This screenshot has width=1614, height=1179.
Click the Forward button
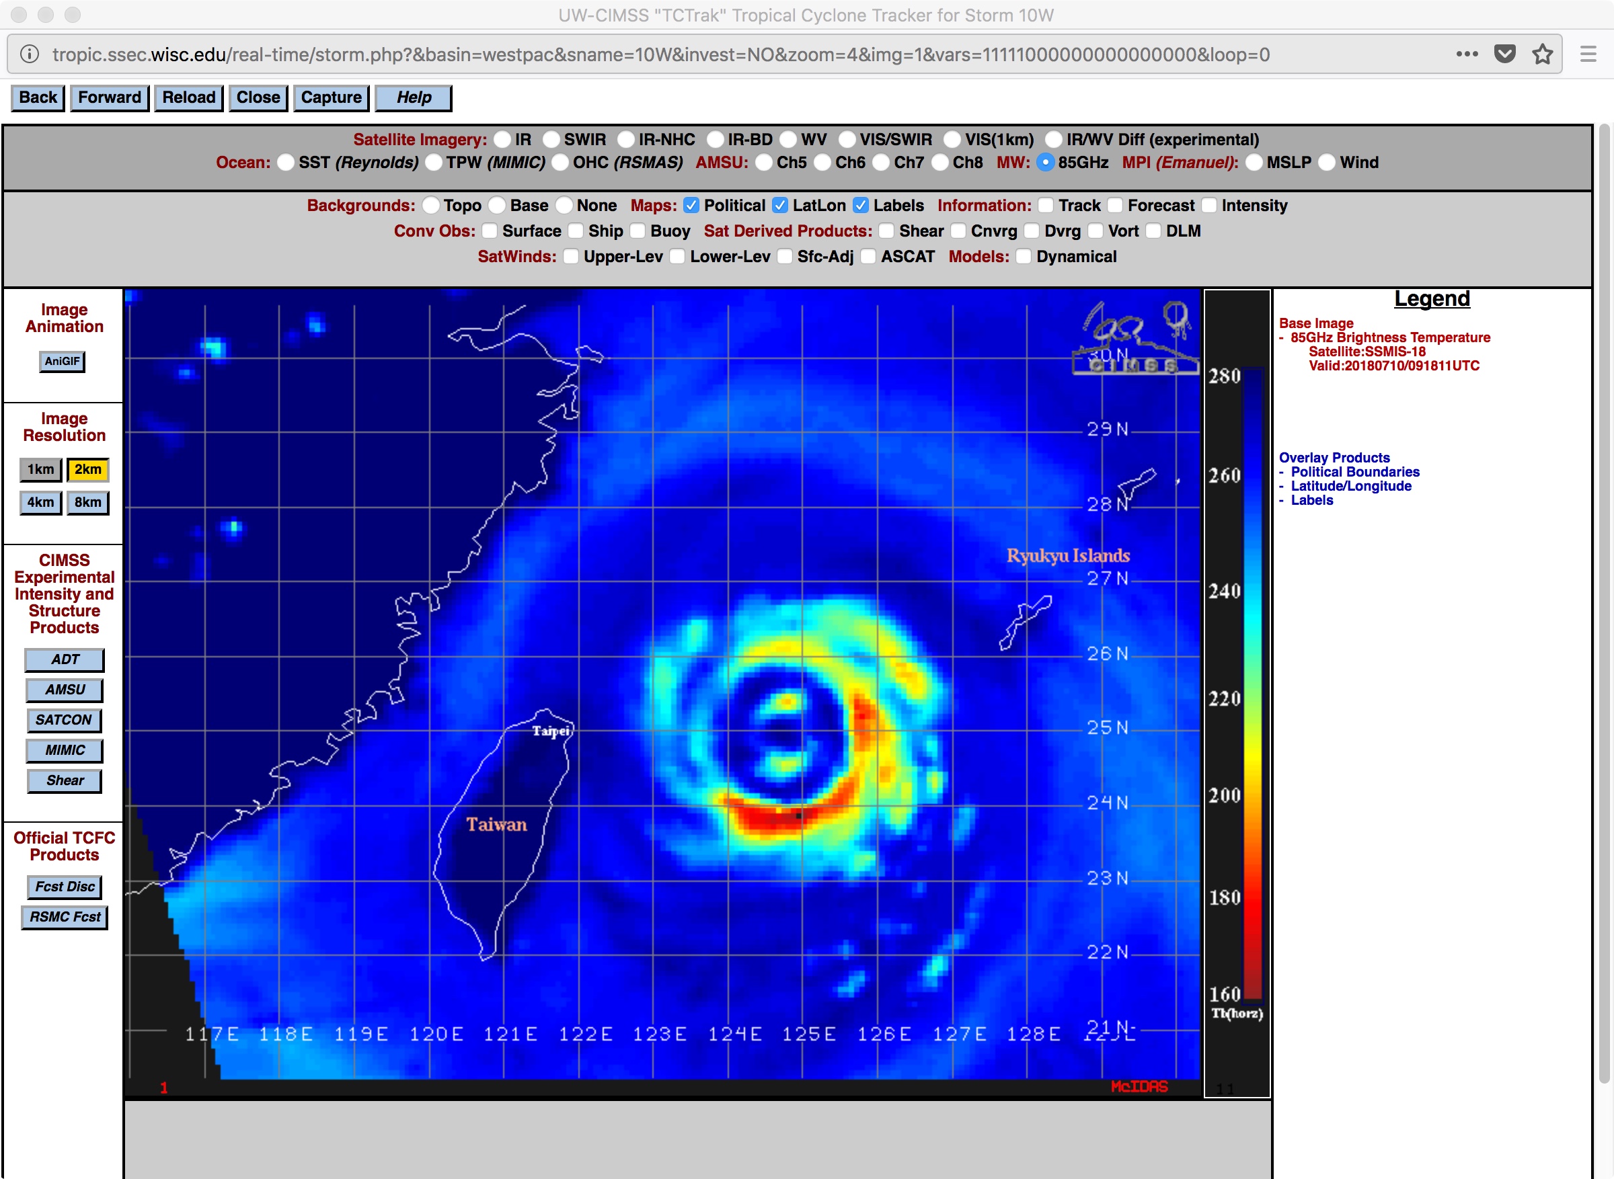(109, 97)
